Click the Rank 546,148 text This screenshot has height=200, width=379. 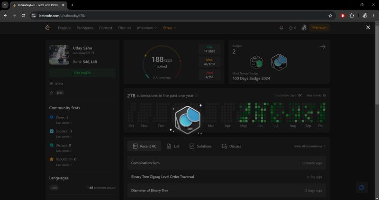[x=85, y=62]
